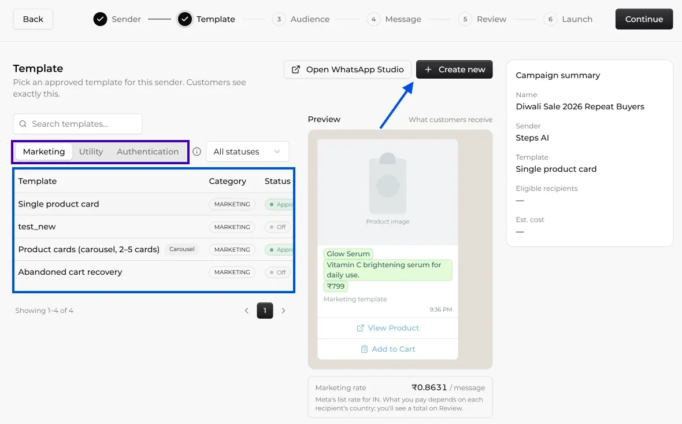Click the Template column header
The image size is (682, 424).
pos(38,181)
